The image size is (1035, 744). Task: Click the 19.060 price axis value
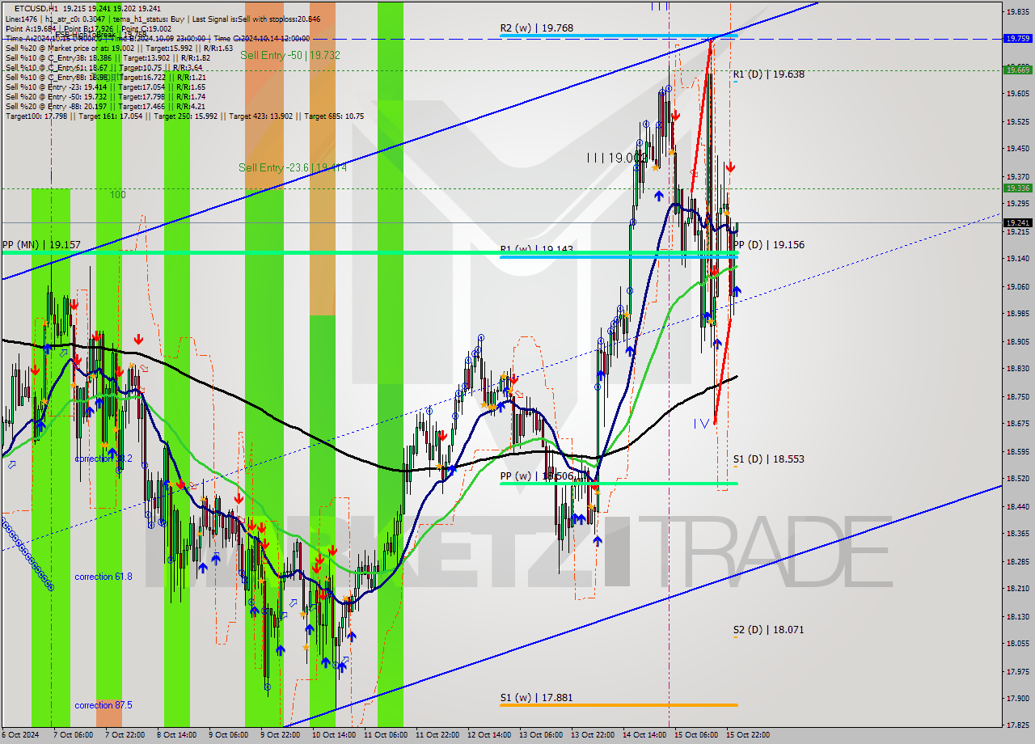click(x=1016, y=286)
